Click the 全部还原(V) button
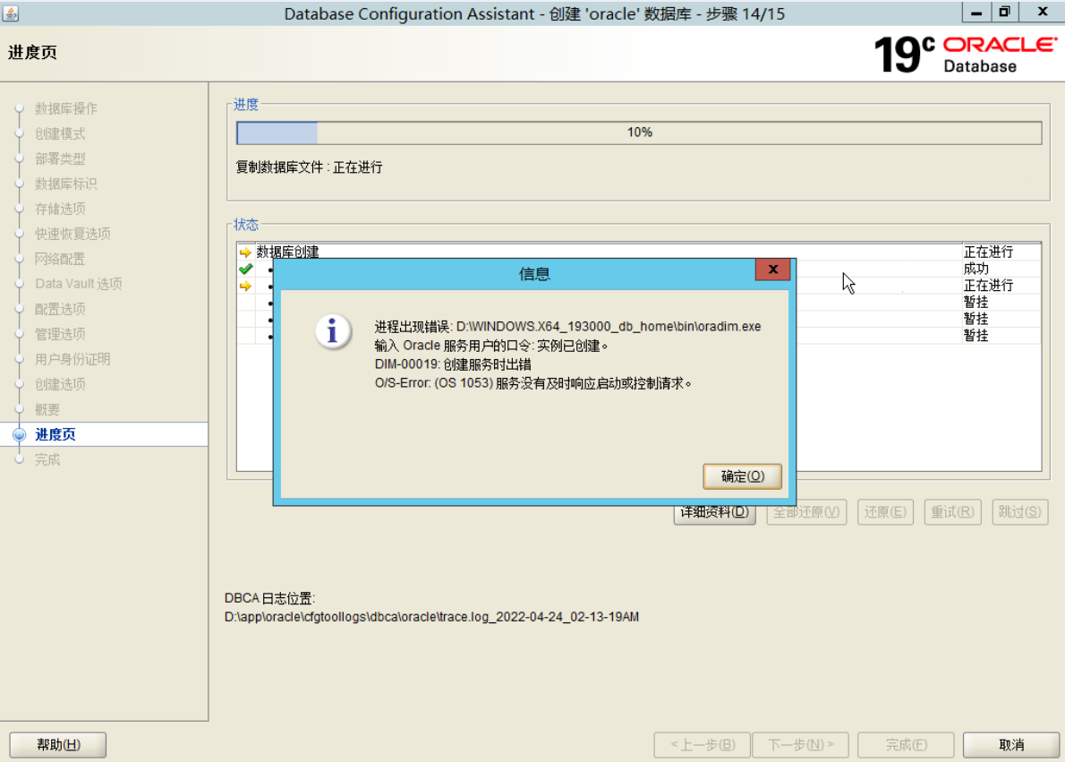1065x762 pixels. pyautogui.click(x=806, y=512)
